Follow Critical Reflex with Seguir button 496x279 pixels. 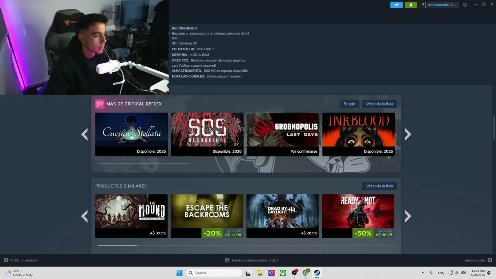pos(349,104)
